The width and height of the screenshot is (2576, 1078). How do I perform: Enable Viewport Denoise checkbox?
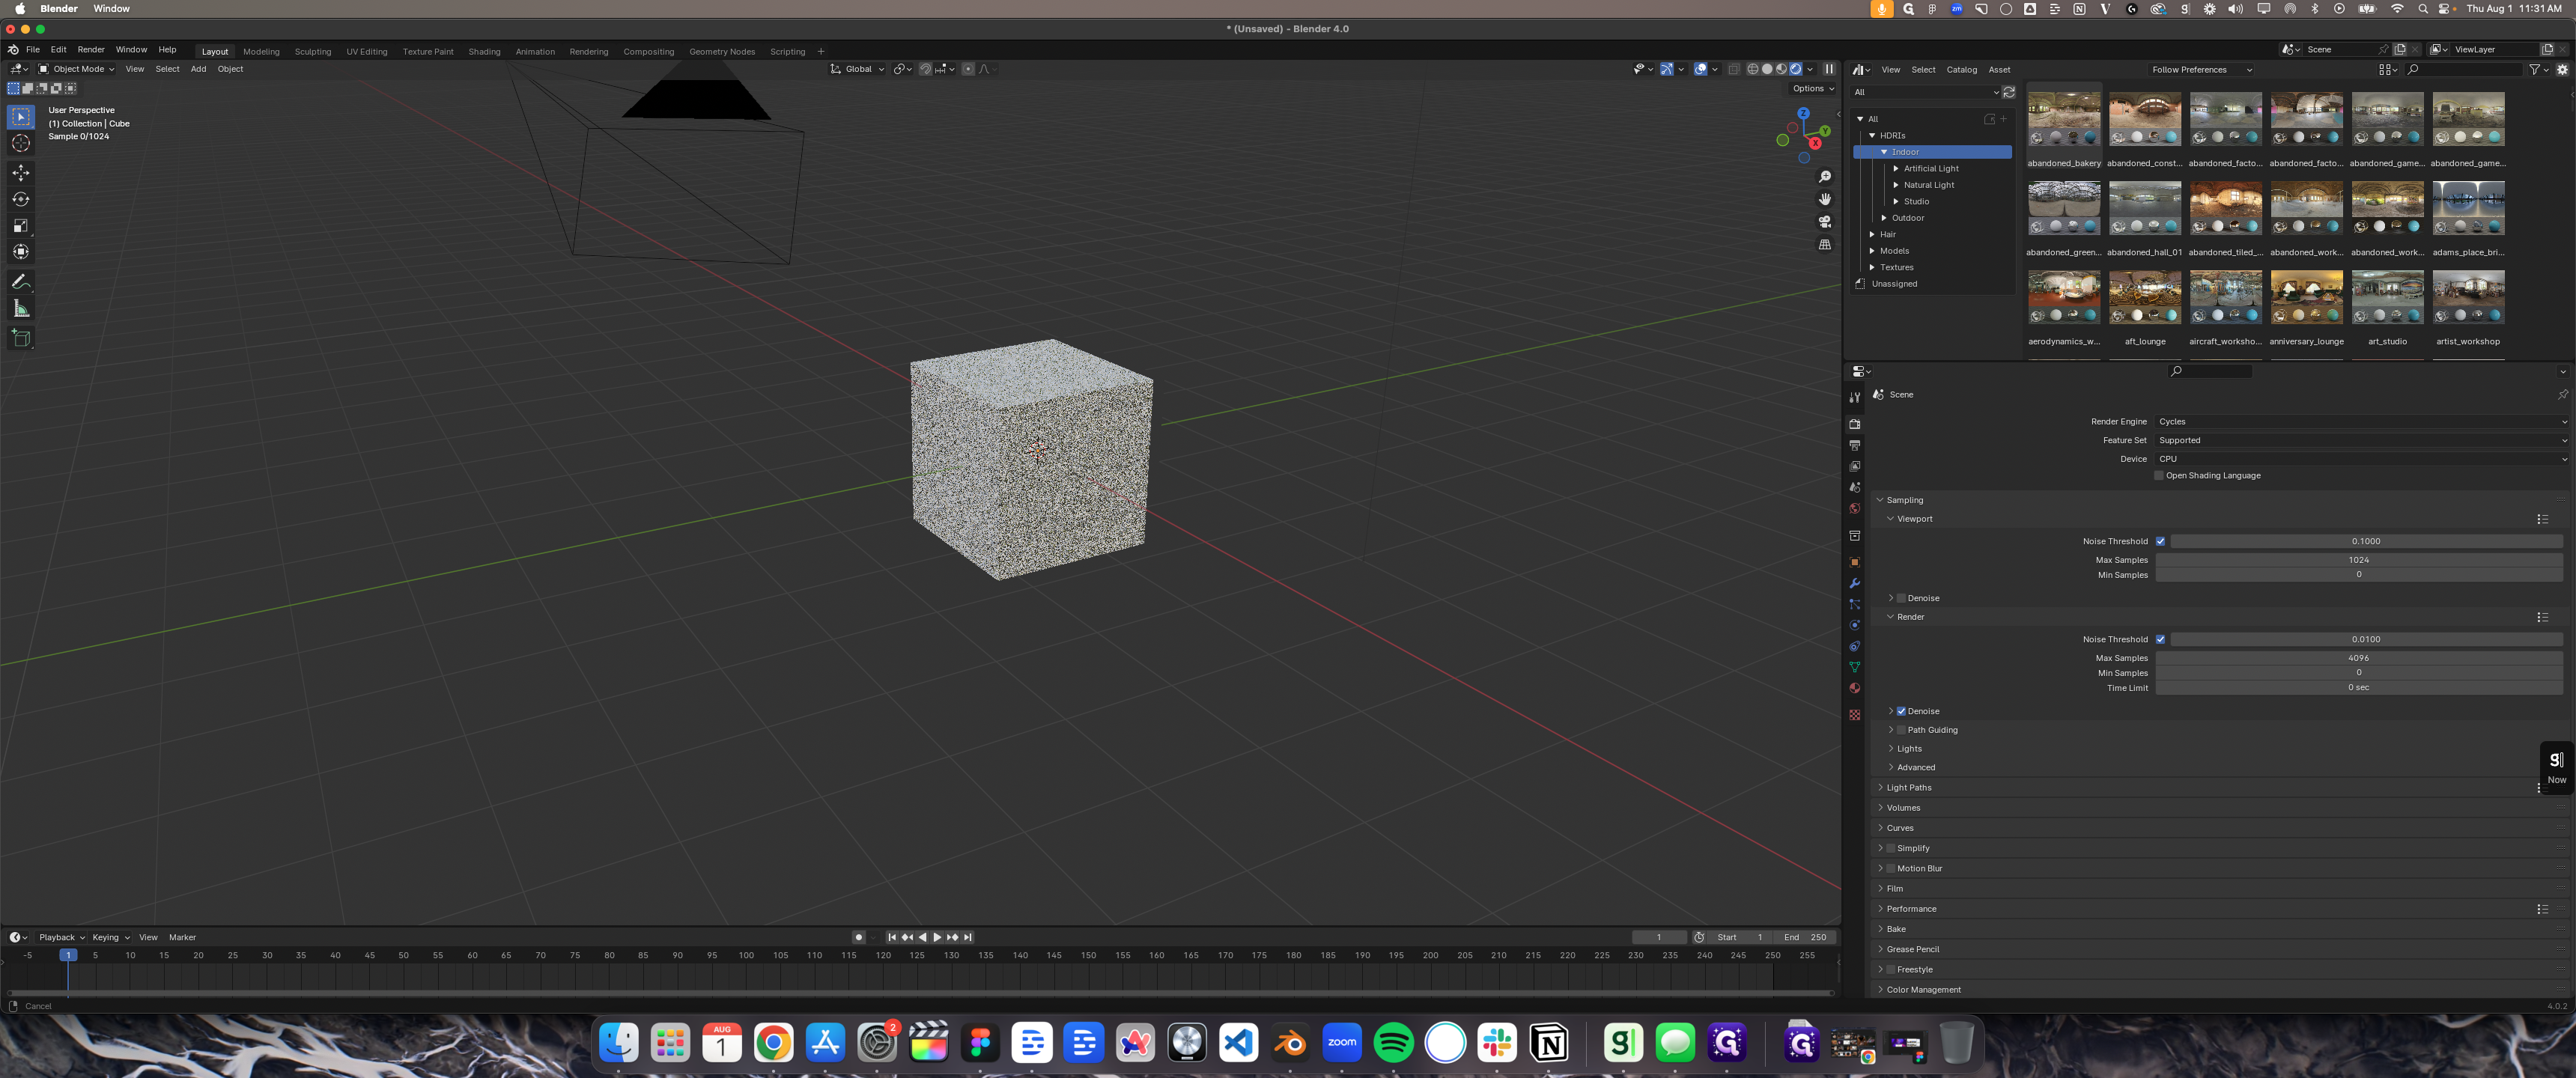pyautogui.click(x=1901, y=598)
